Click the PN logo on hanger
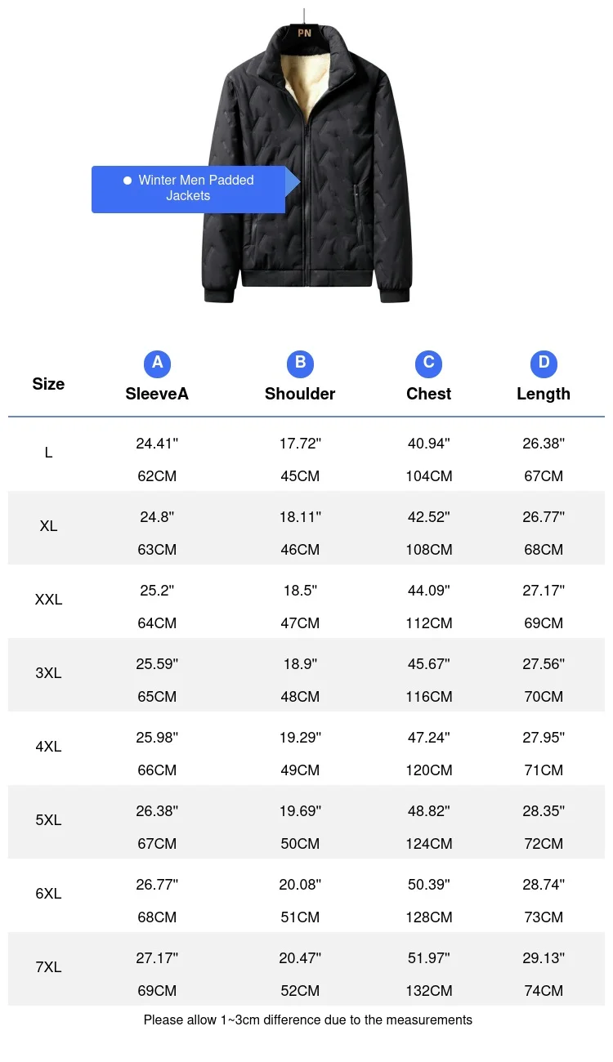The image size is (613, 1062). 305,33
